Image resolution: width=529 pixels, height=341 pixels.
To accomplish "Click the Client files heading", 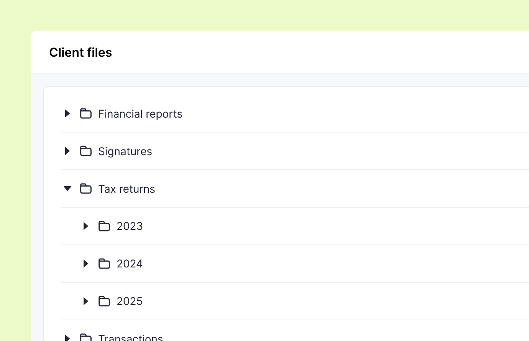I will [80, 52].
